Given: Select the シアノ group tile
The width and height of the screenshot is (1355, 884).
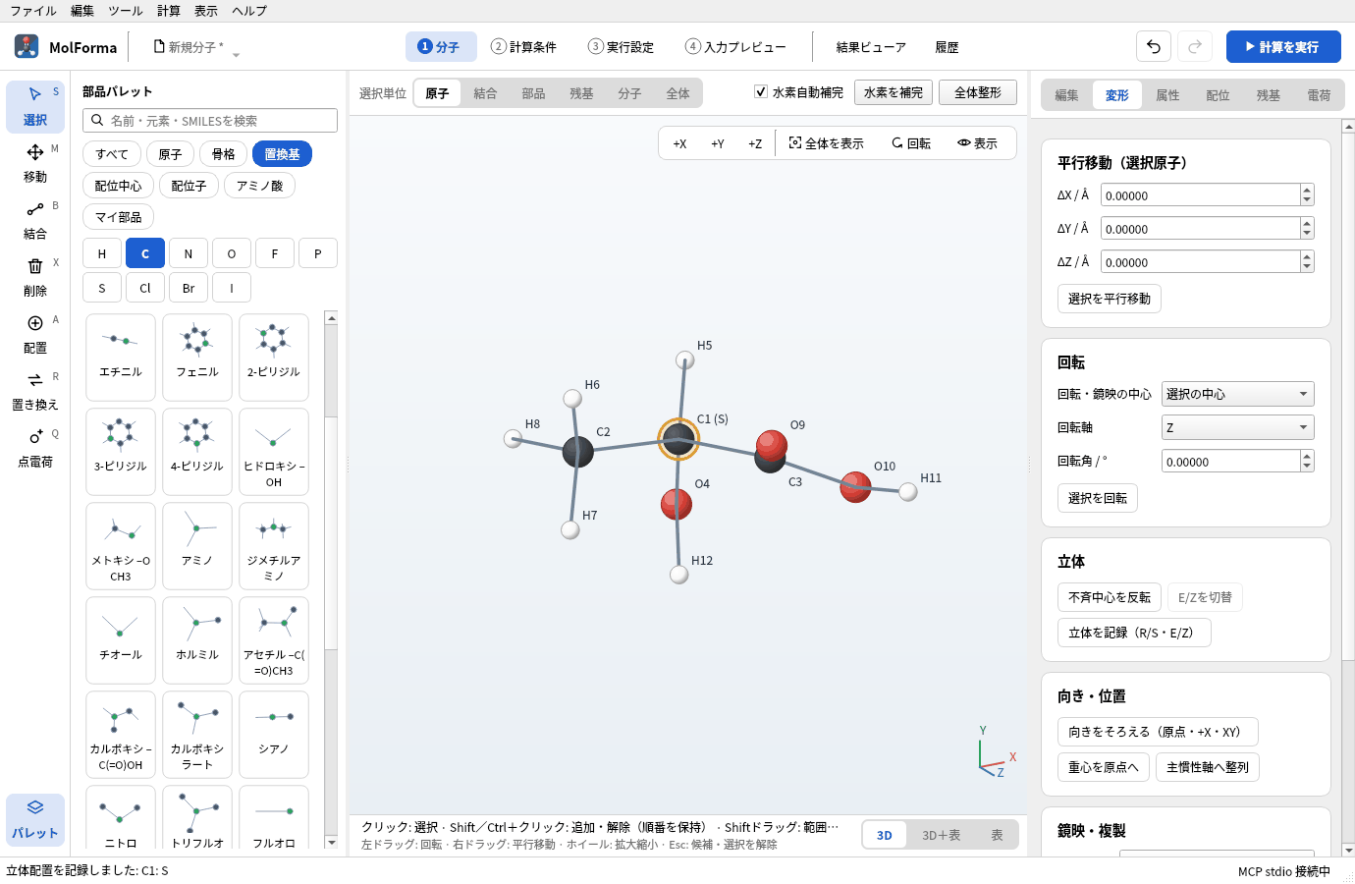Looking at the screenshot, I should (274, 734).
